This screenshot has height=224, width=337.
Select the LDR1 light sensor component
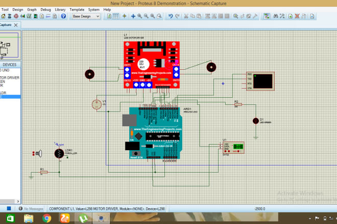point(59,153)
